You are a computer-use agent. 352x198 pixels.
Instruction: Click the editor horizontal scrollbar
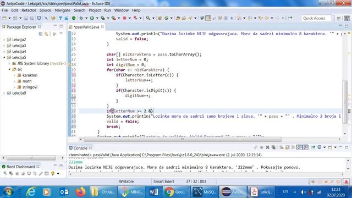click(x=183, y=139)
